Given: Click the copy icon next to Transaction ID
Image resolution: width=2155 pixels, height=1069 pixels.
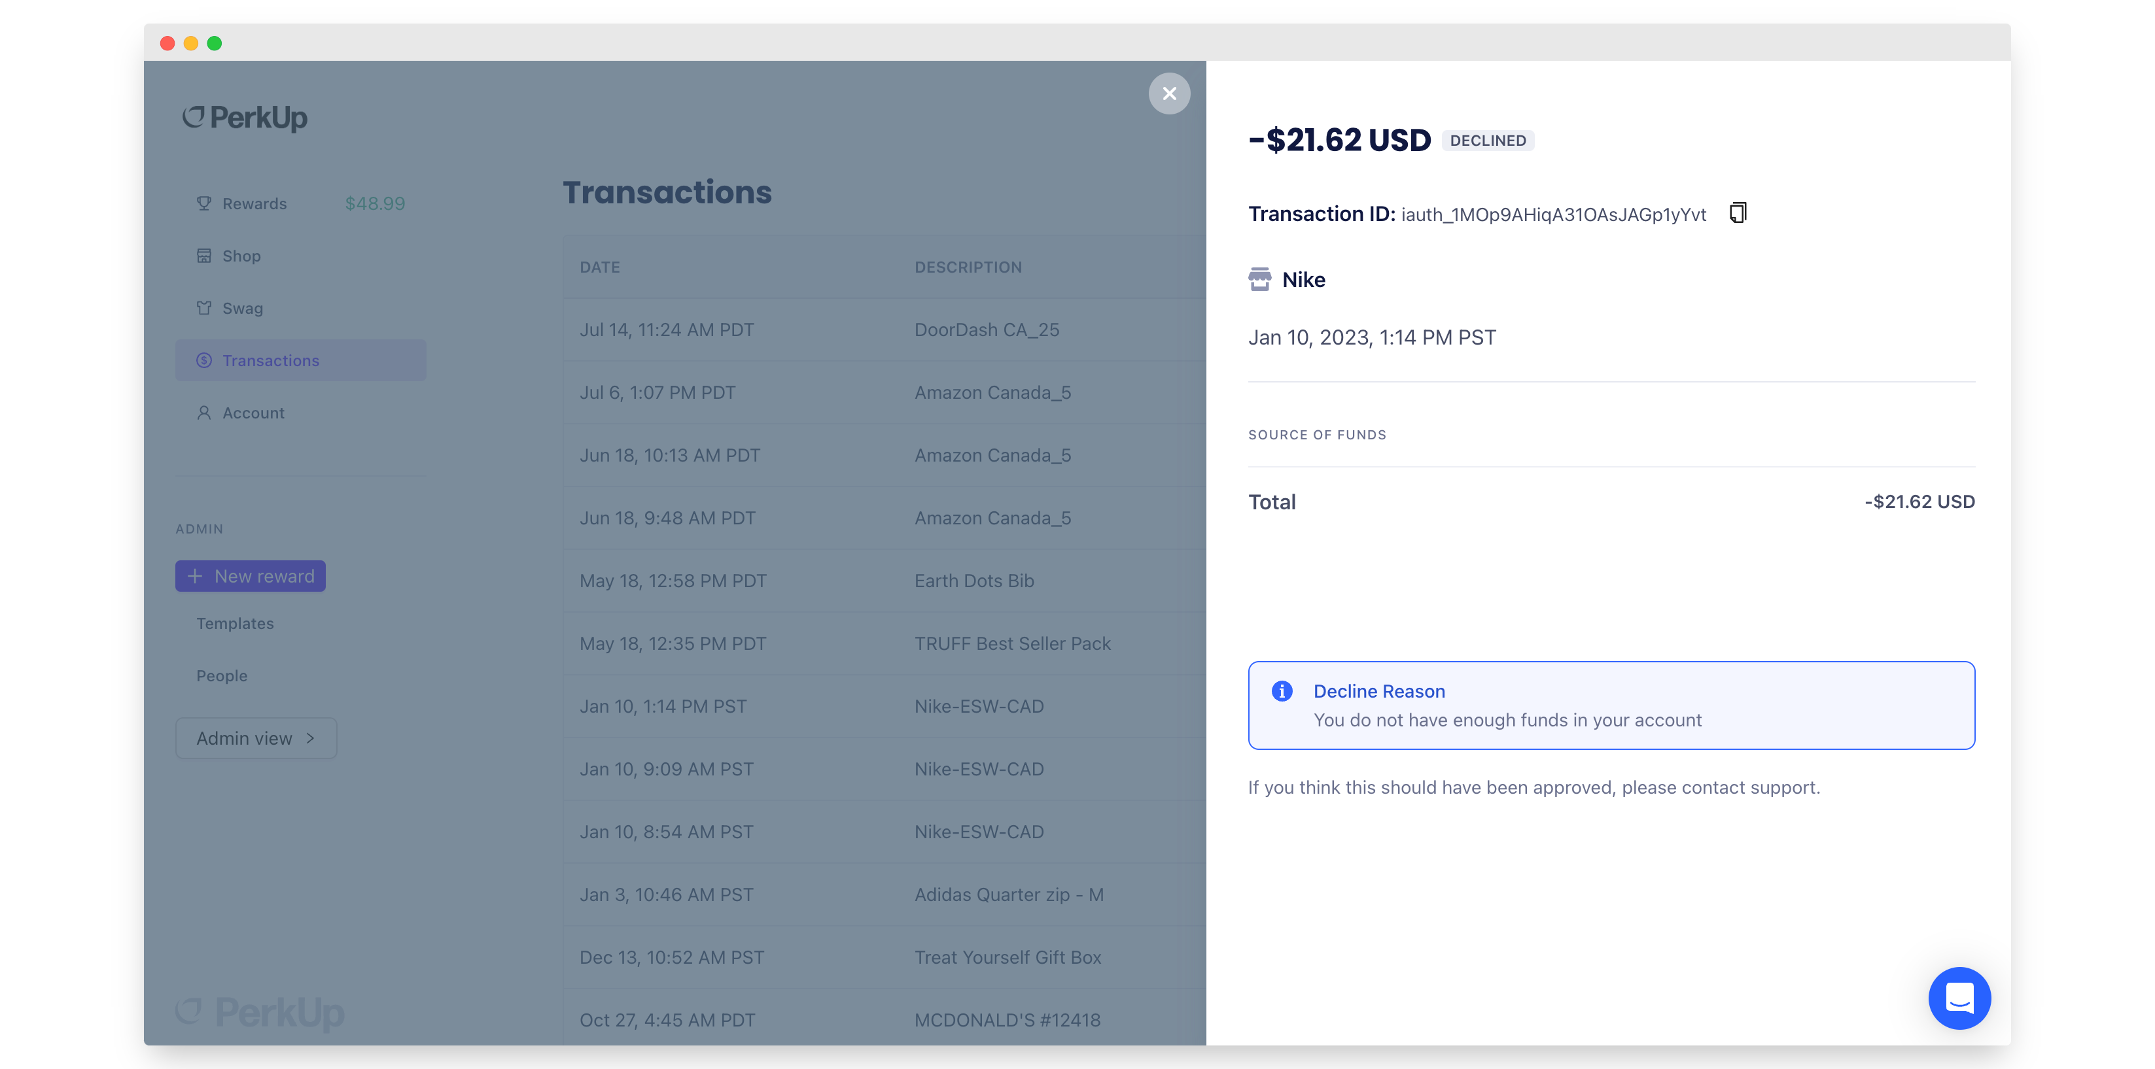Looking at the screenshot, I should 1736,213.
